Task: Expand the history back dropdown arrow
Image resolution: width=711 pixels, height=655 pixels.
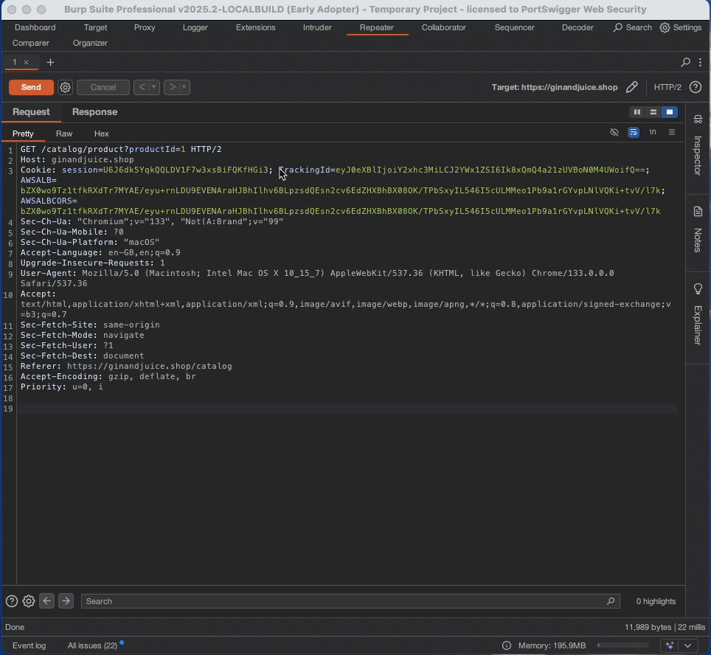Action: point(154,87)
